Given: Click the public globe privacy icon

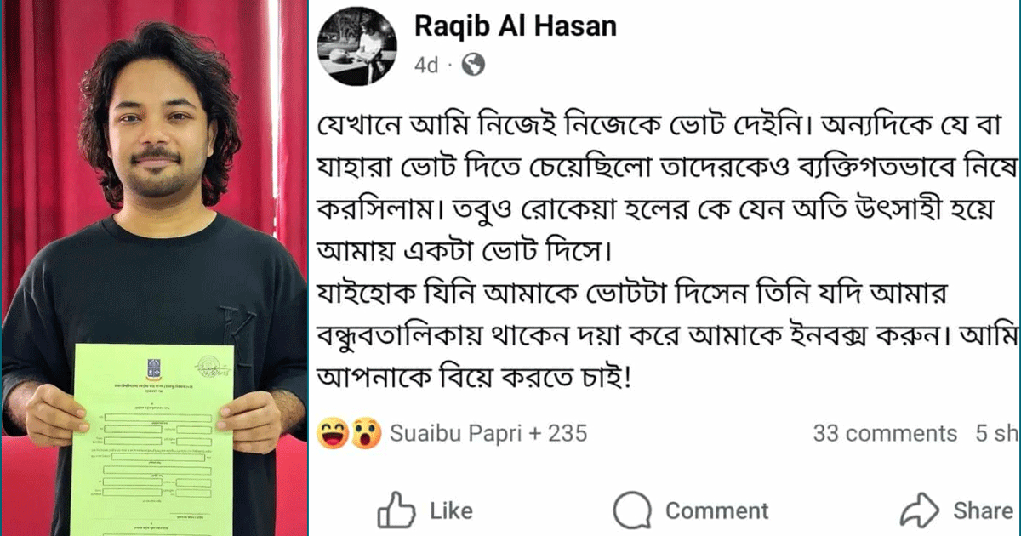Looking at the screenshot, I should coord(472,65).
